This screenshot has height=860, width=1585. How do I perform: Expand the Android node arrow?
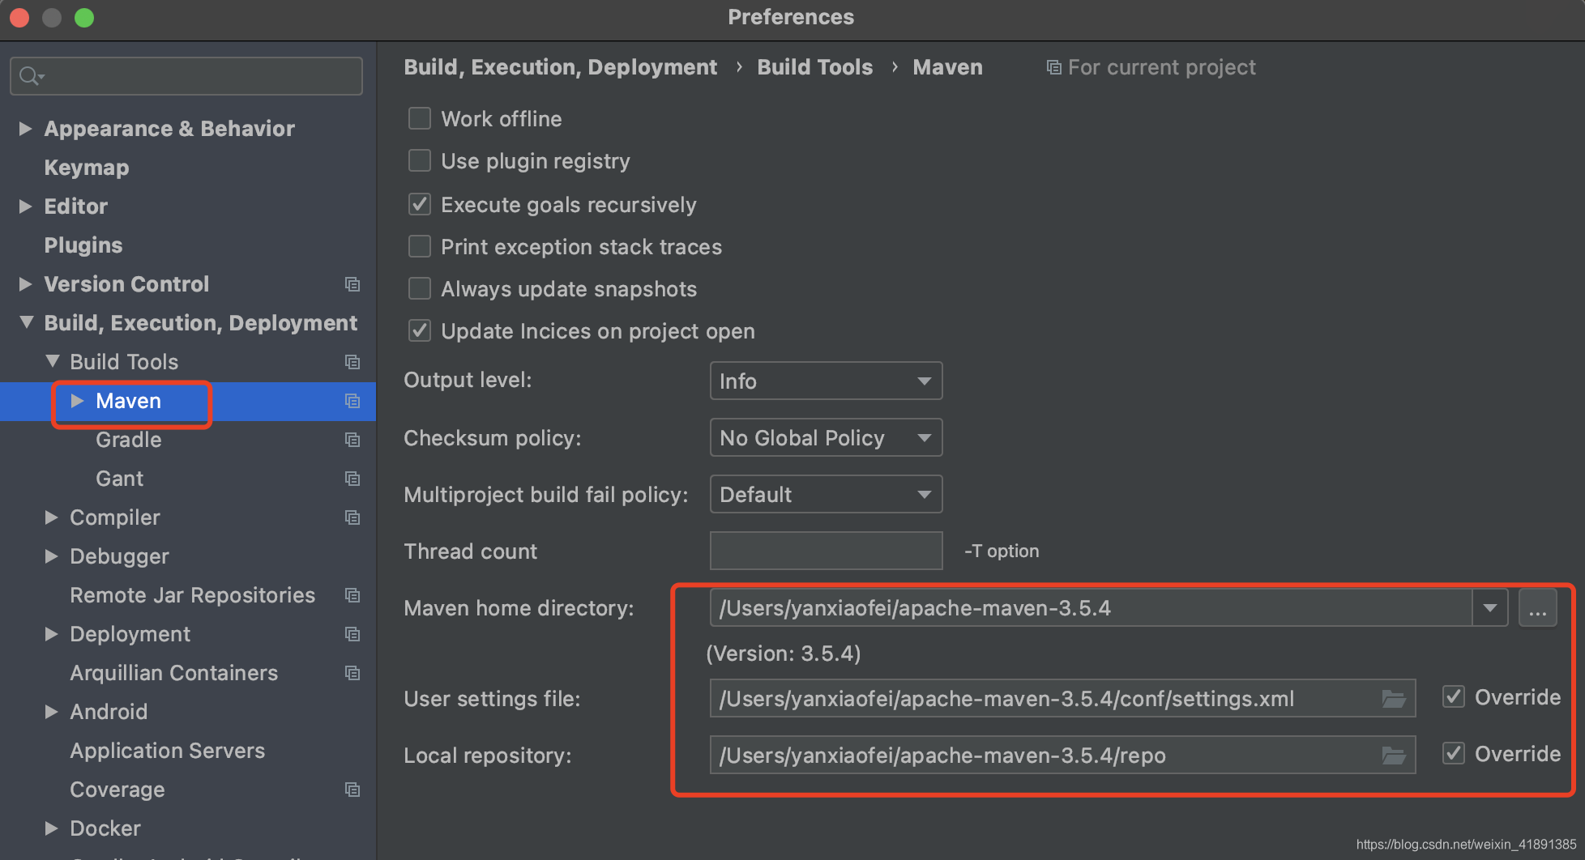(52, 712)
